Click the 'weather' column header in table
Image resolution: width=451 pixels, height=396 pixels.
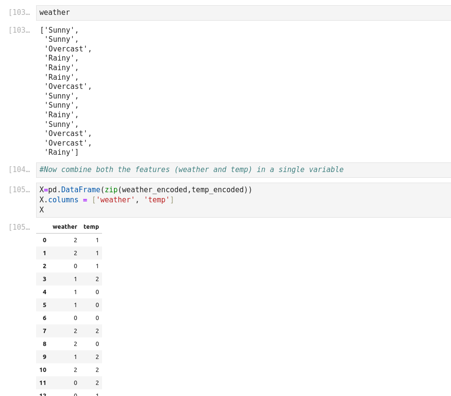click(x=65, y=227)
